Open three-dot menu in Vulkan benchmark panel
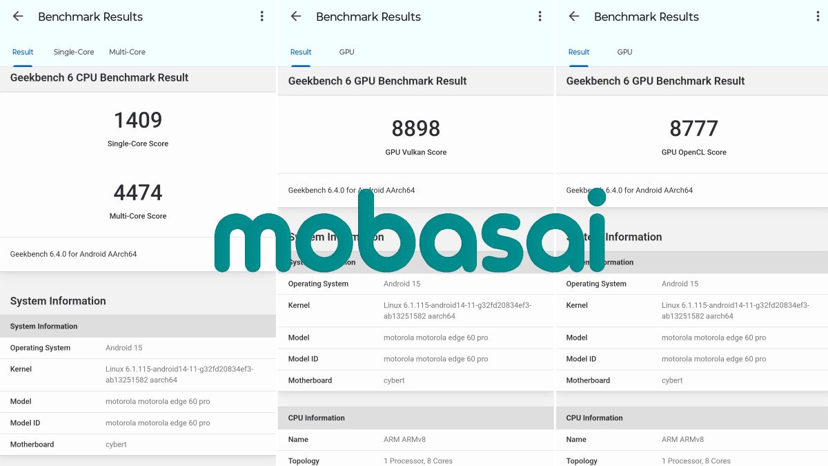 (x=540, y=17)
